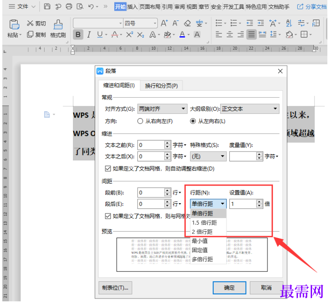
Task: Click the cut (剪切) scissors icon
Action: [30, 23]
